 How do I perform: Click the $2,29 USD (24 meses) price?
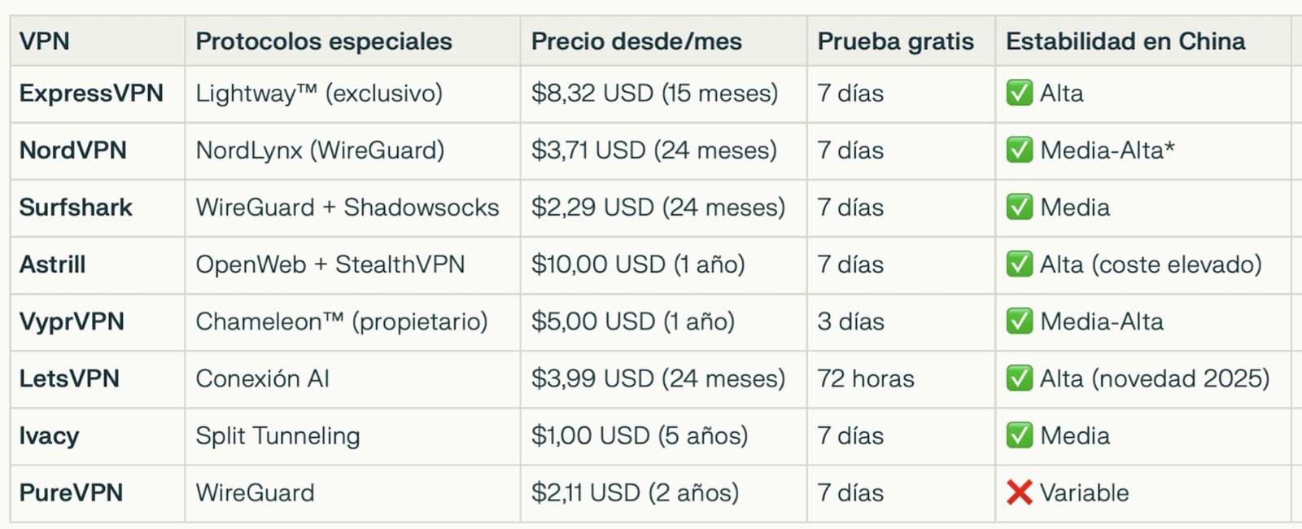tap(658, 208)
